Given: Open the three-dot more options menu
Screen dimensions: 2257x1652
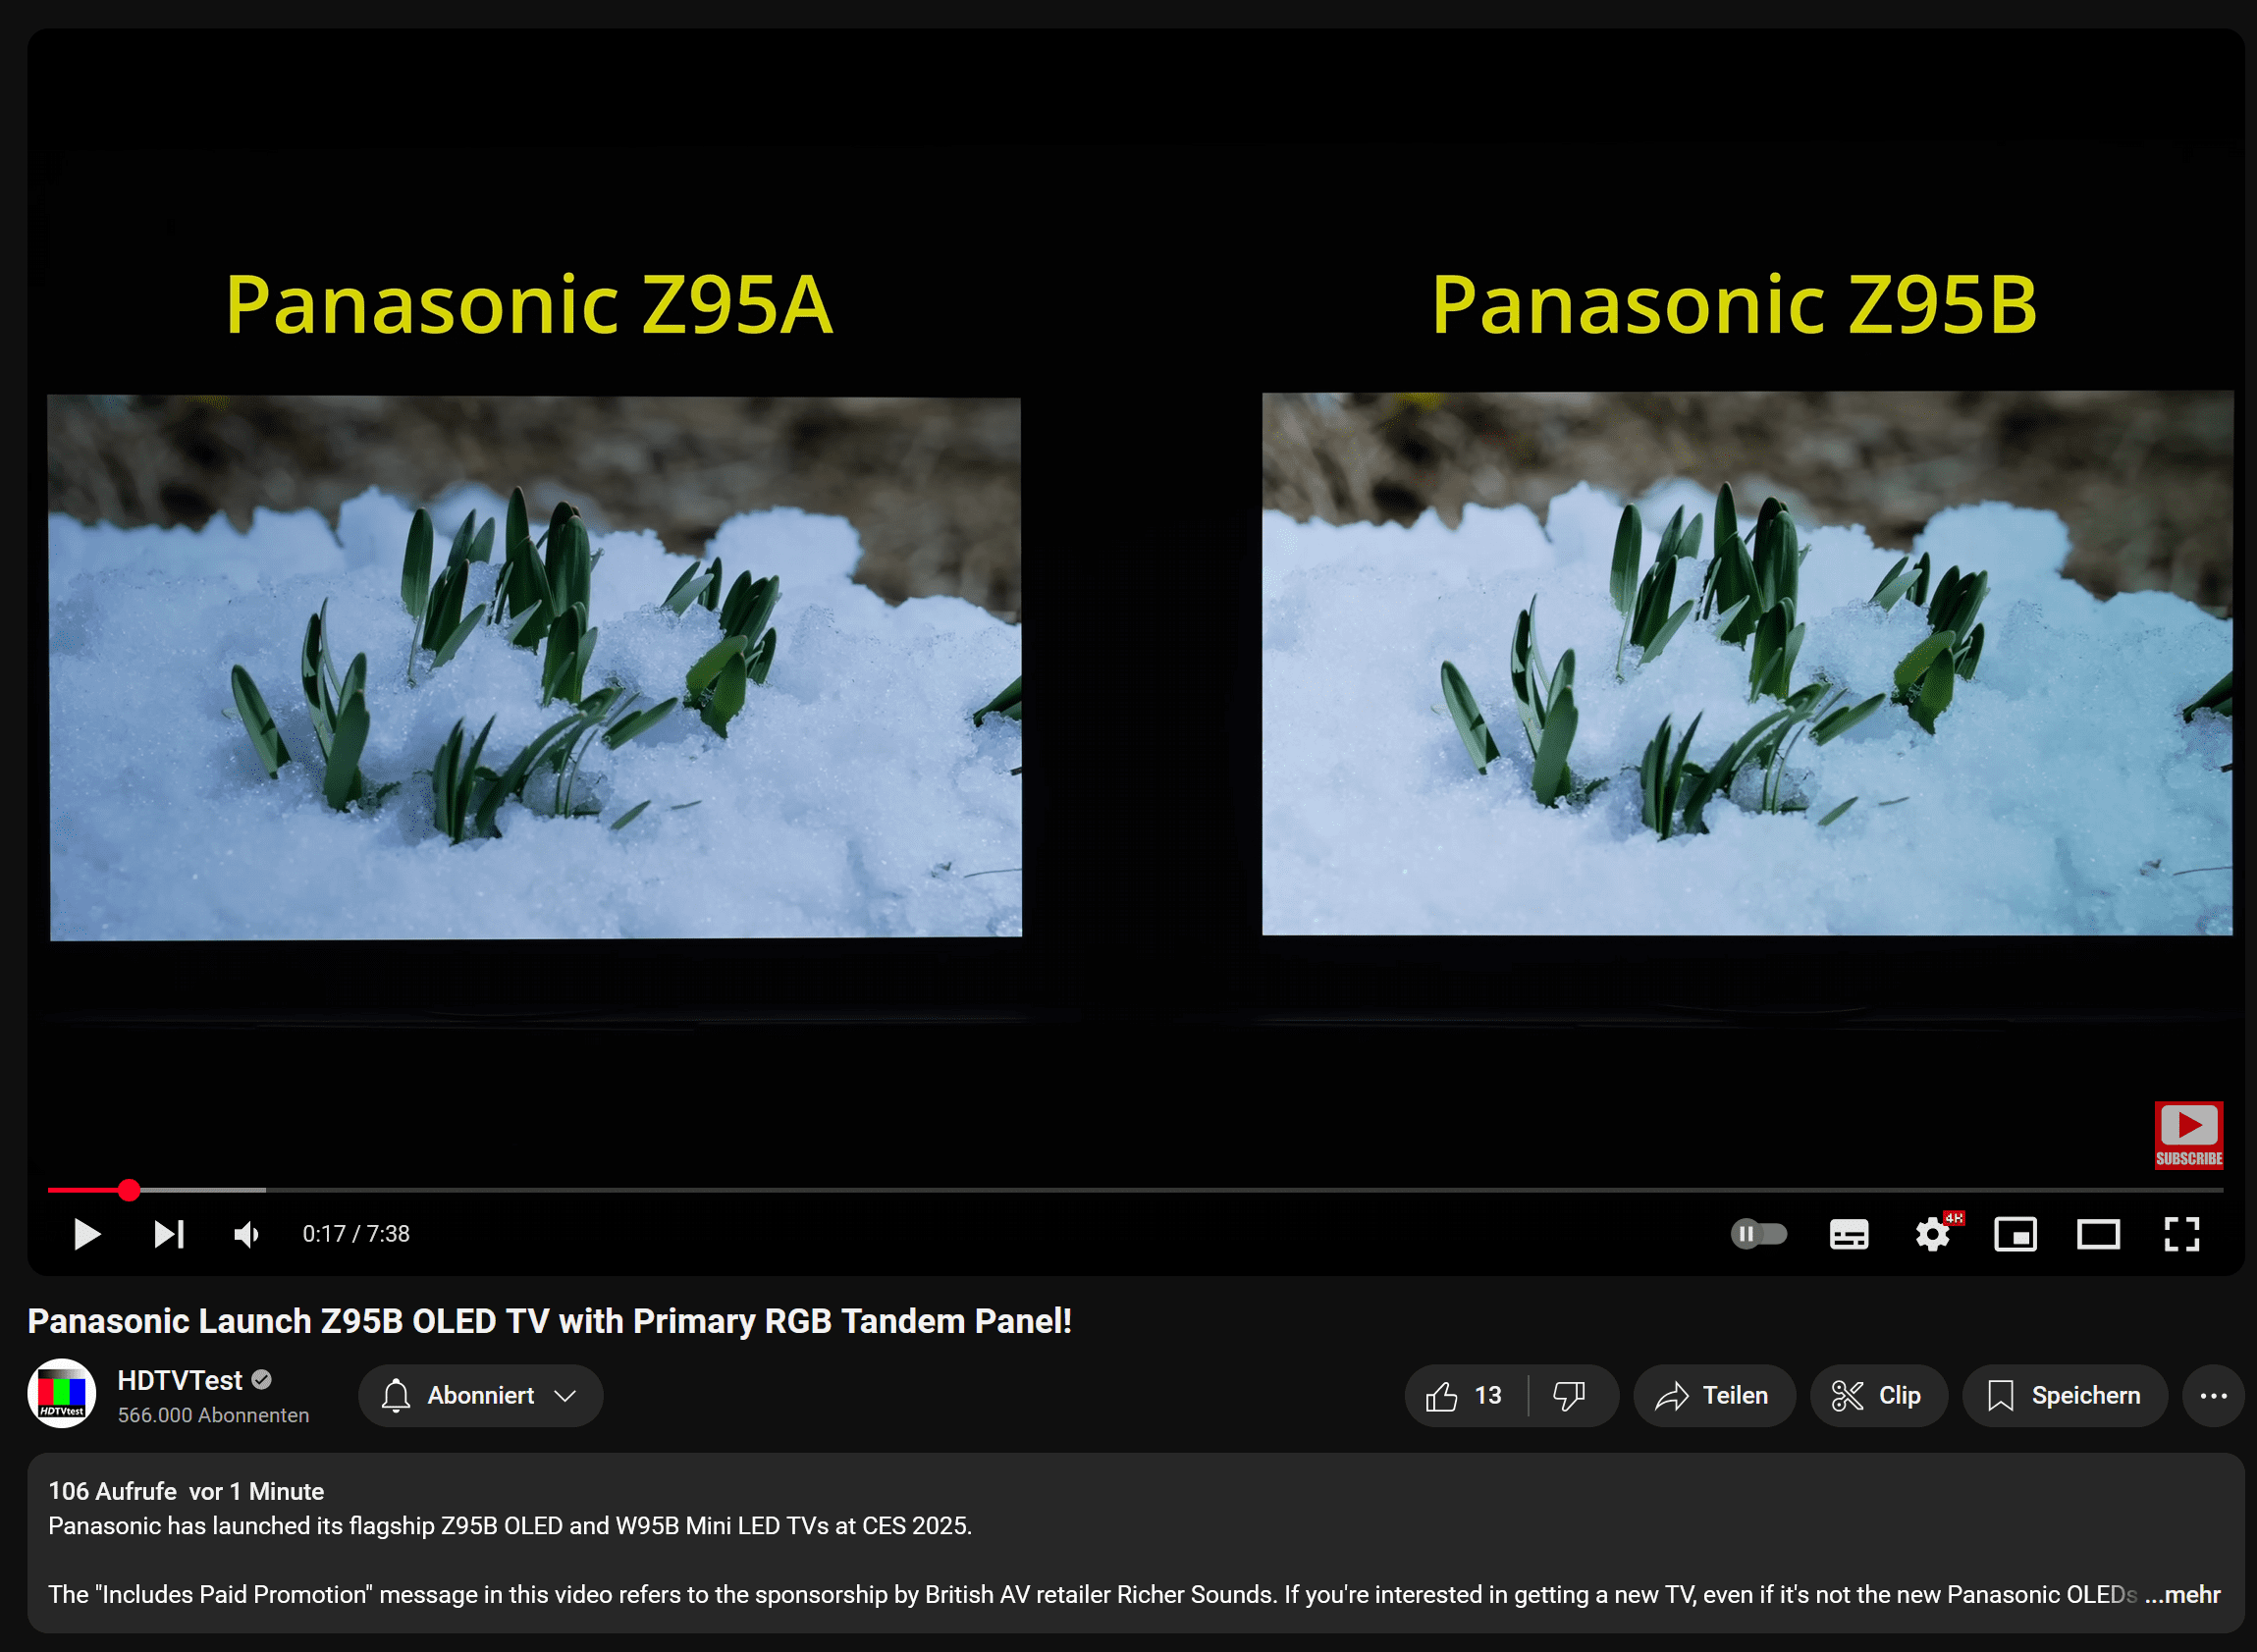Looking at the screenshot, I should (2213, 1395).
